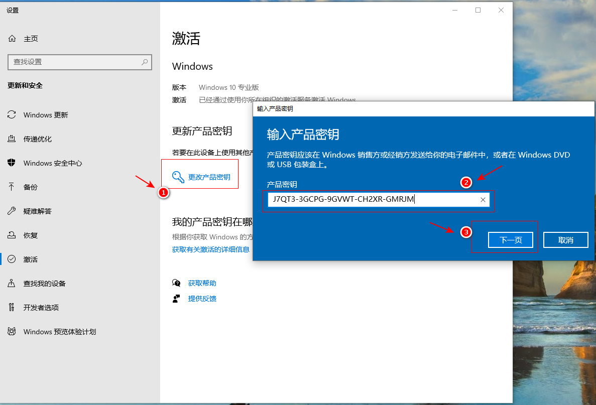The height and width of the screenshot is (405, 596).
Task: Click the Find my device (查找我的设备) icon
Action: 12,283
